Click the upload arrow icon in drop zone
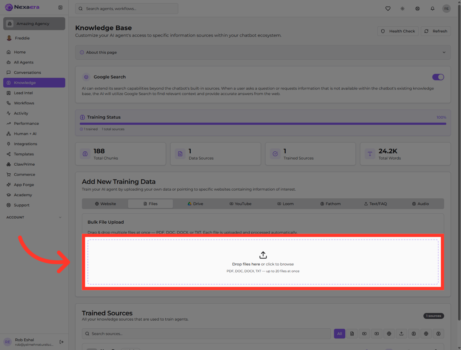 point(263,255)
